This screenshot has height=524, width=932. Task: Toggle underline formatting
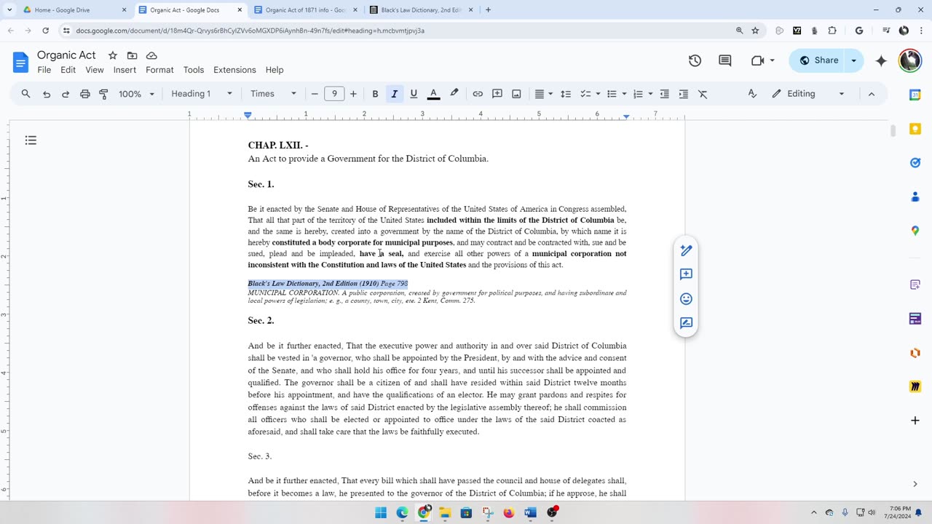[414, 94]
